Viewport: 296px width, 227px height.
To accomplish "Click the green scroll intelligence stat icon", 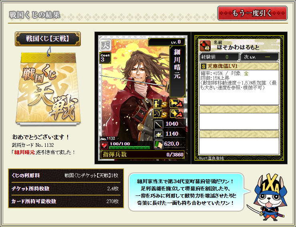I will [158, 144].
